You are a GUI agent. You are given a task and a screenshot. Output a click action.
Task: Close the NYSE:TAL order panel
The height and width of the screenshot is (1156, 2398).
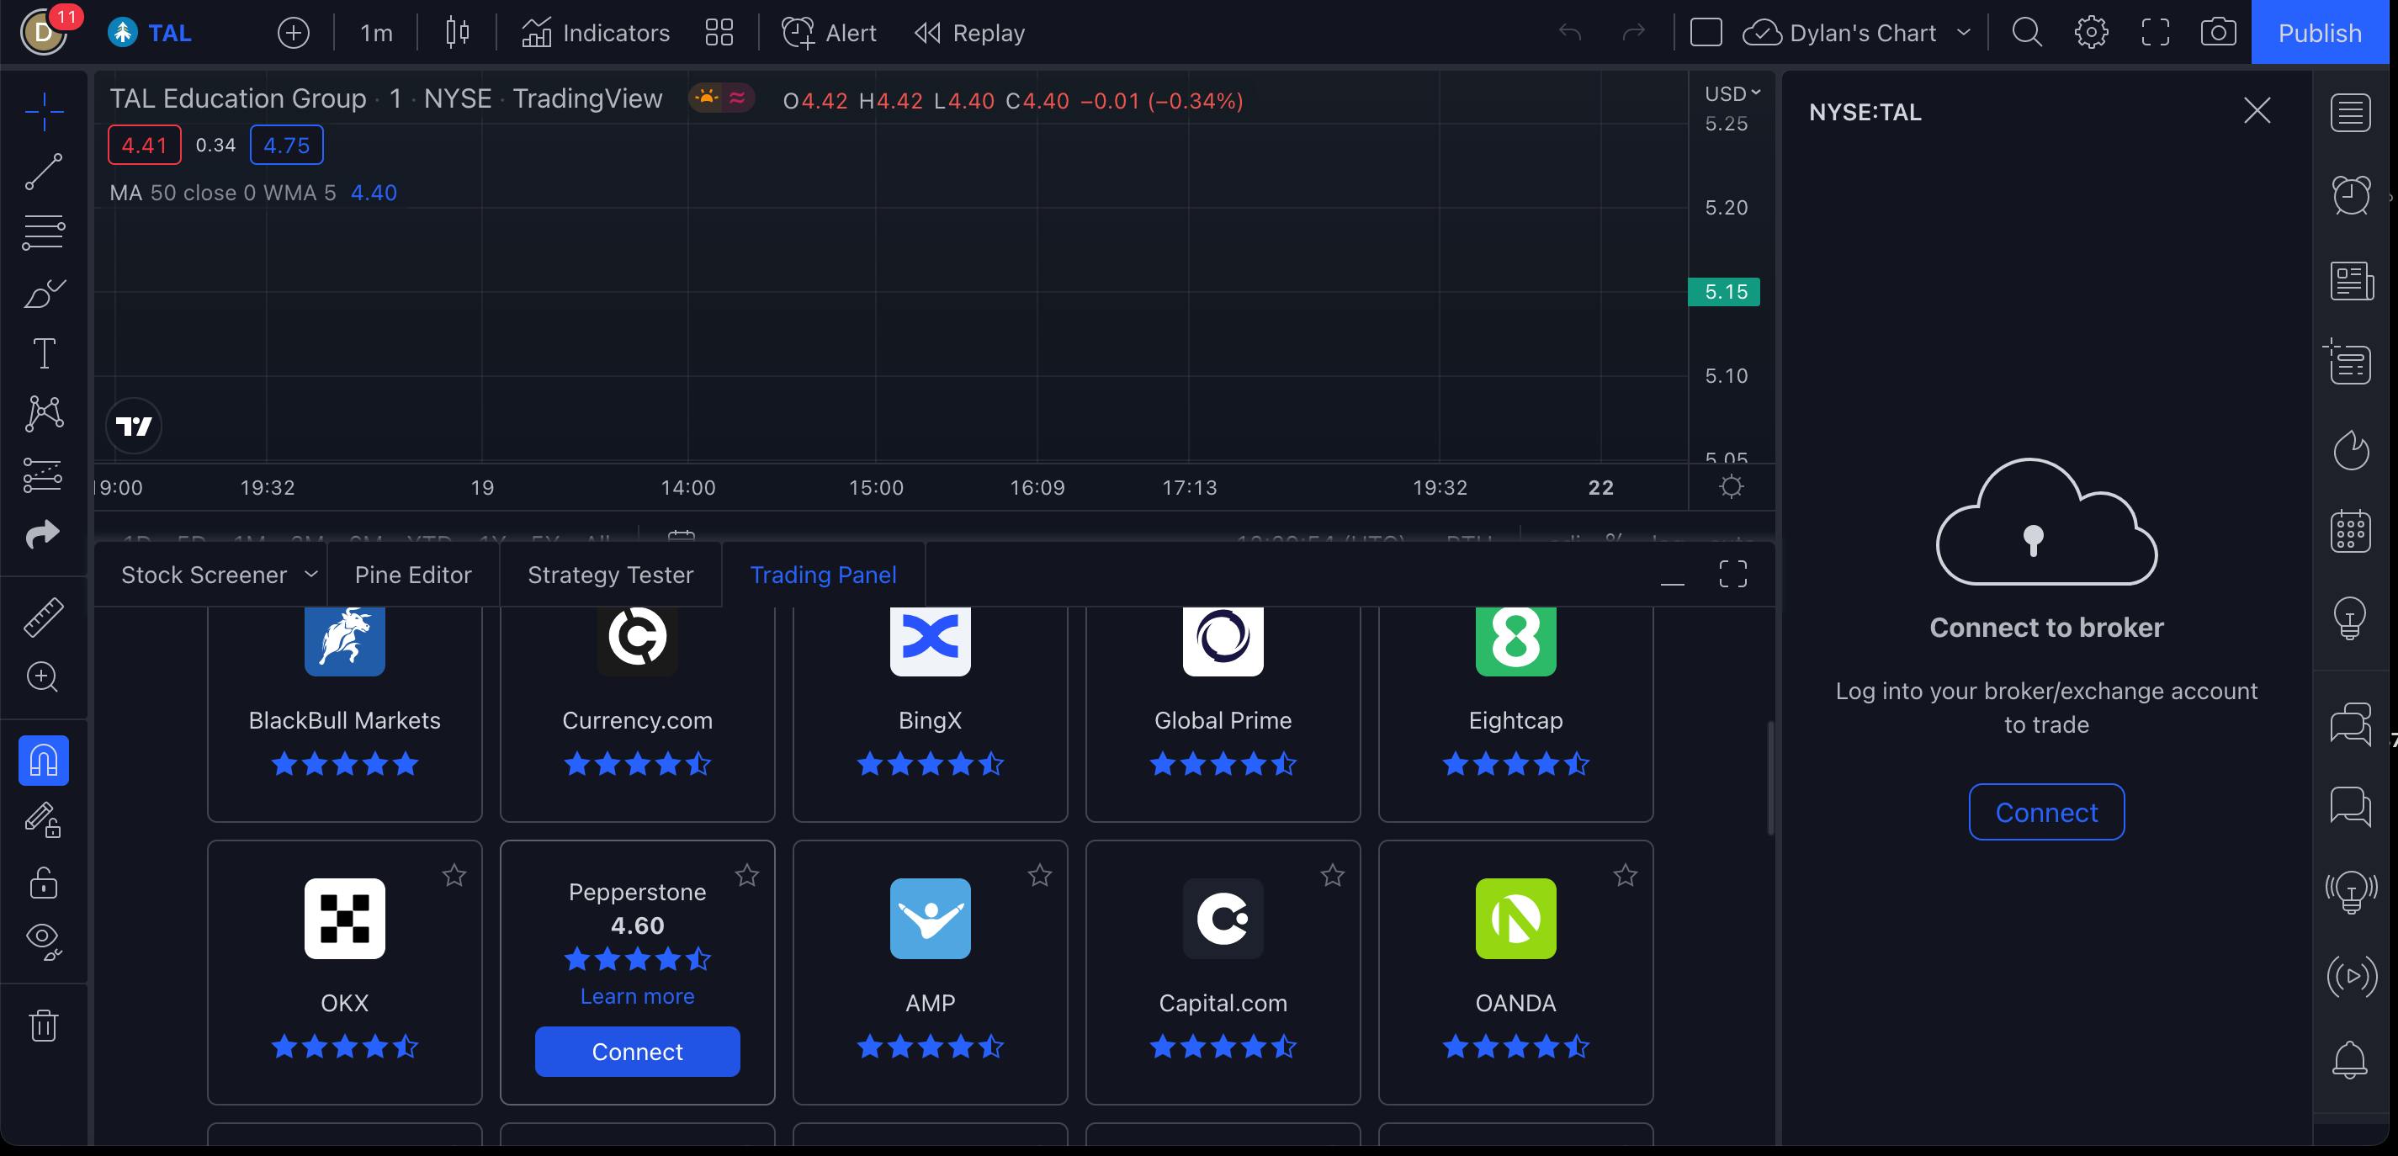pyautogui.click(x=2257, y=111)
